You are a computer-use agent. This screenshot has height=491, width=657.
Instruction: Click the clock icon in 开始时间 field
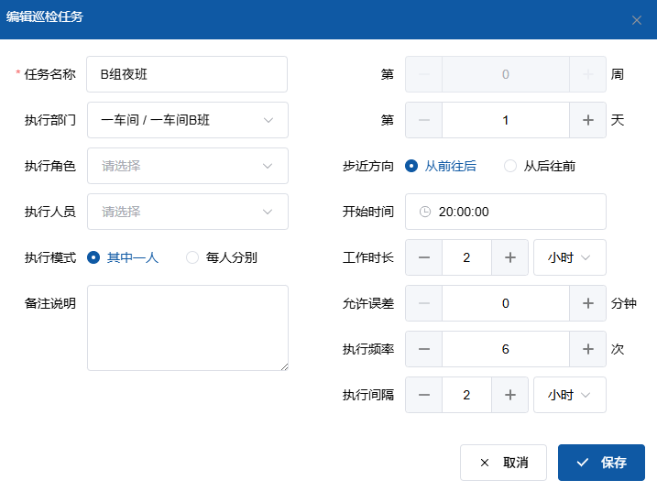point(425,212)
